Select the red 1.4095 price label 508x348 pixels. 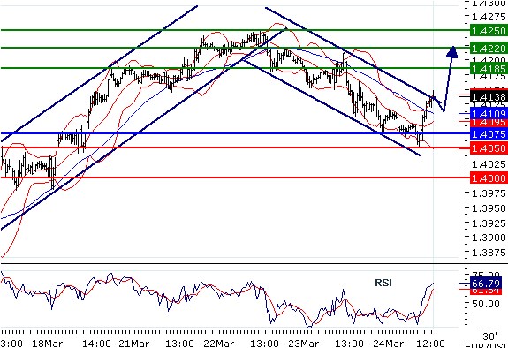(x=489, y=123)
